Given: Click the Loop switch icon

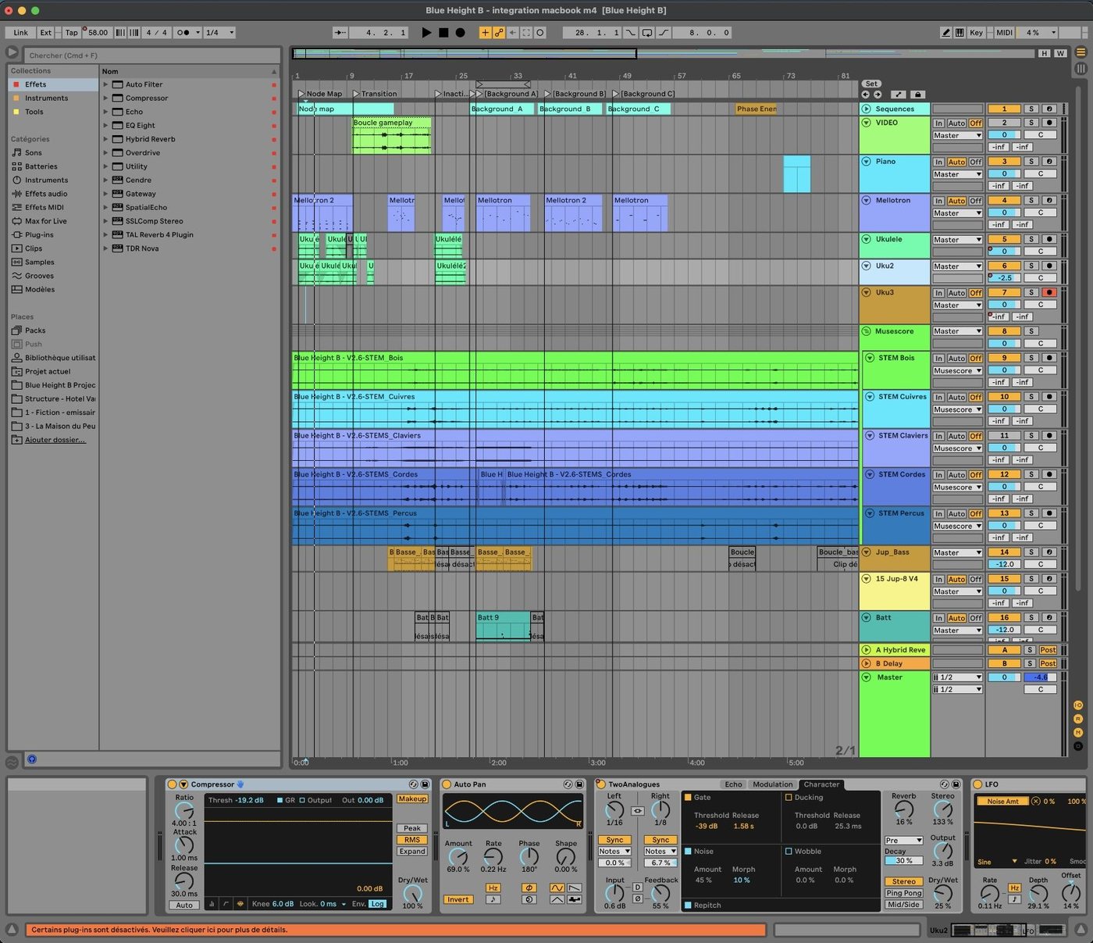Looking at the screenshot, I should [x=647, y=33].
